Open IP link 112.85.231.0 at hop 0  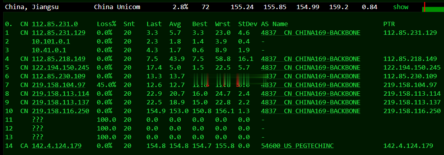click(55, 24)
